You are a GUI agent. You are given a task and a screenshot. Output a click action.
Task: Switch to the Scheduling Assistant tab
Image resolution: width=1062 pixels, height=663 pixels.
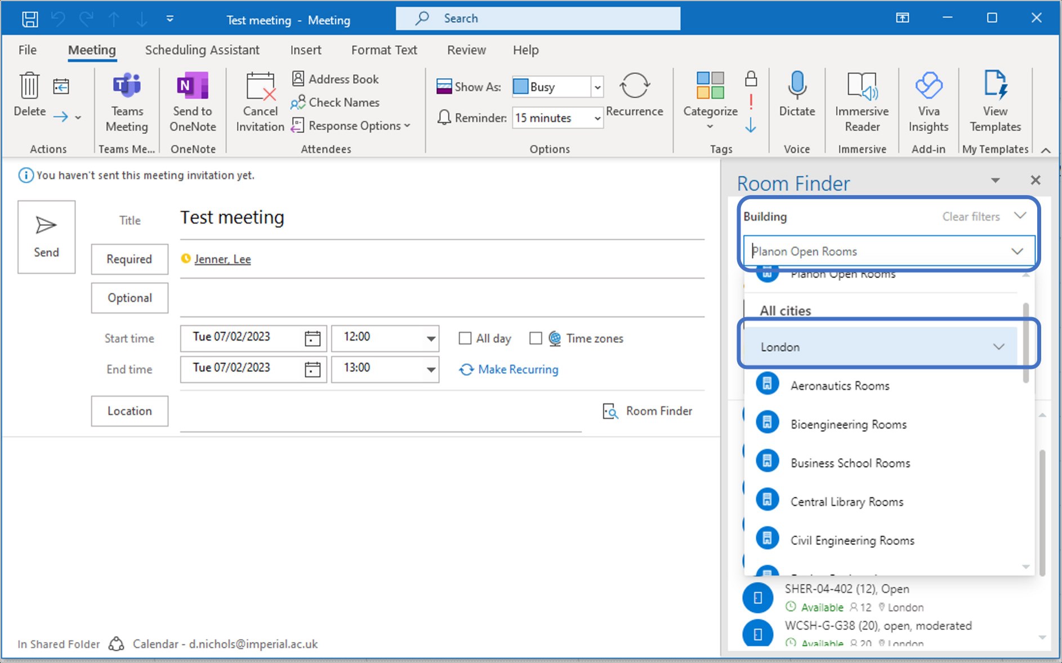[x=202, y=50]
